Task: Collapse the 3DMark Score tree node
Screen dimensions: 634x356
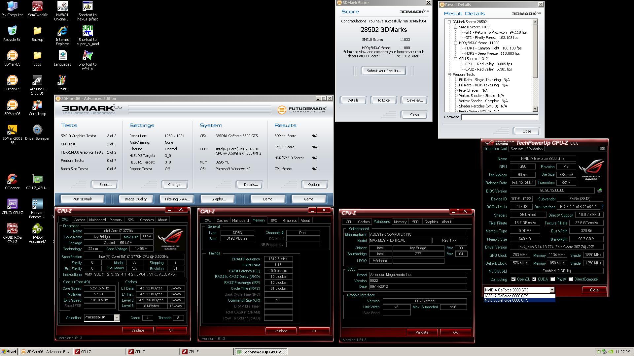Action: 449,22
